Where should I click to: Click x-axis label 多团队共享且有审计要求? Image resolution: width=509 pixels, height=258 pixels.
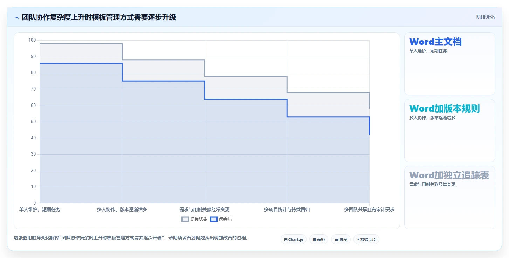pos(369,209)
